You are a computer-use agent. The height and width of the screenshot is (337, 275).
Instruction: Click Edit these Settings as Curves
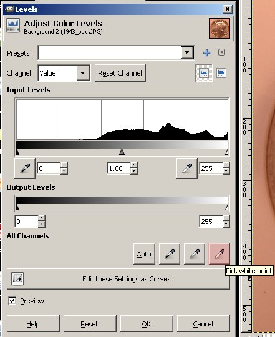coord(118,279)
